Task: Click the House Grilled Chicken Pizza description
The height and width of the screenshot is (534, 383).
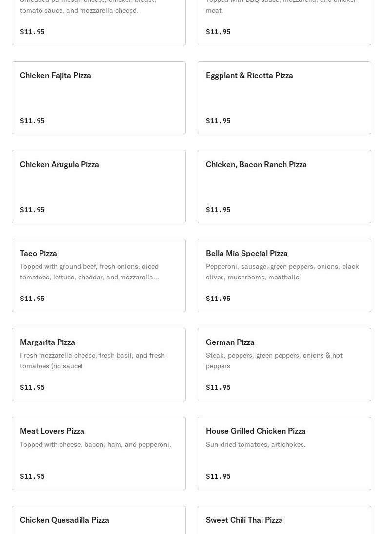Action: 256,444
